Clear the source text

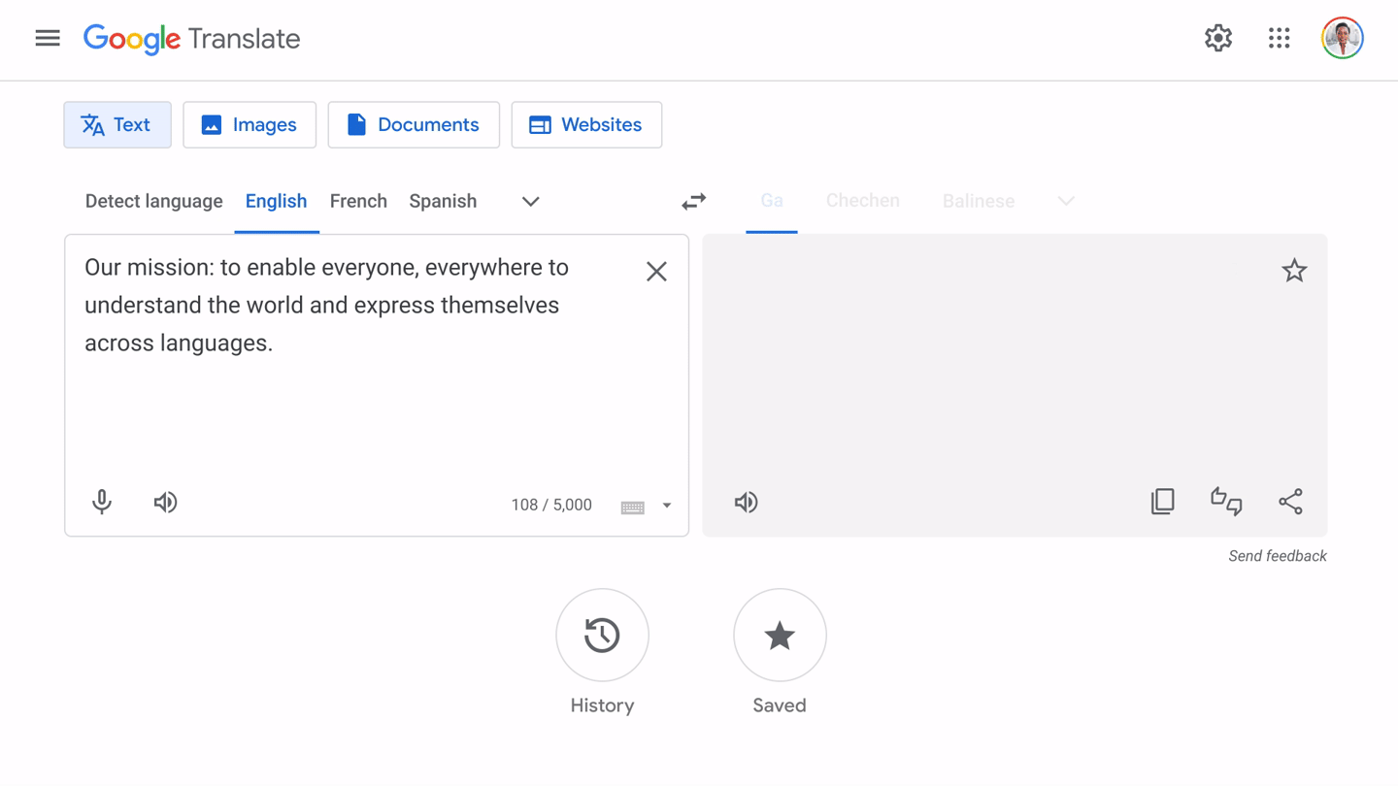[x=656, y=271]
